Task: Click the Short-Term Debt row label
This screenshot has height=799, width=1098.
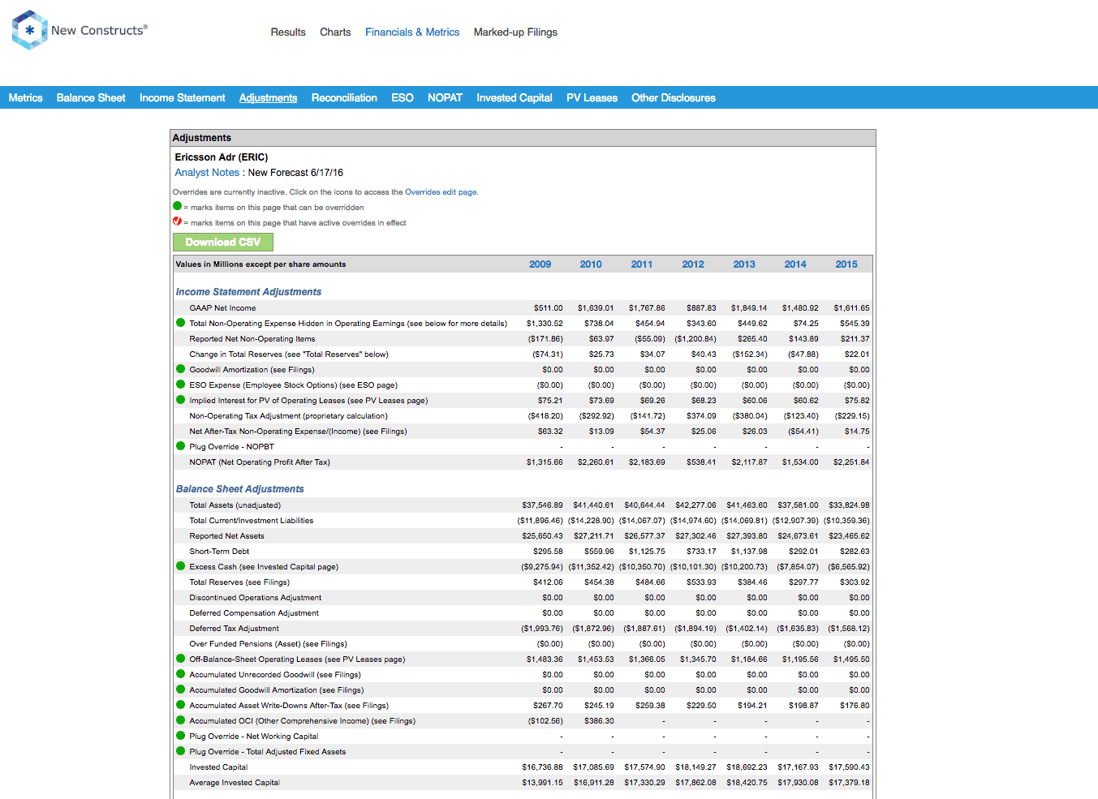Action: point(219,552)
